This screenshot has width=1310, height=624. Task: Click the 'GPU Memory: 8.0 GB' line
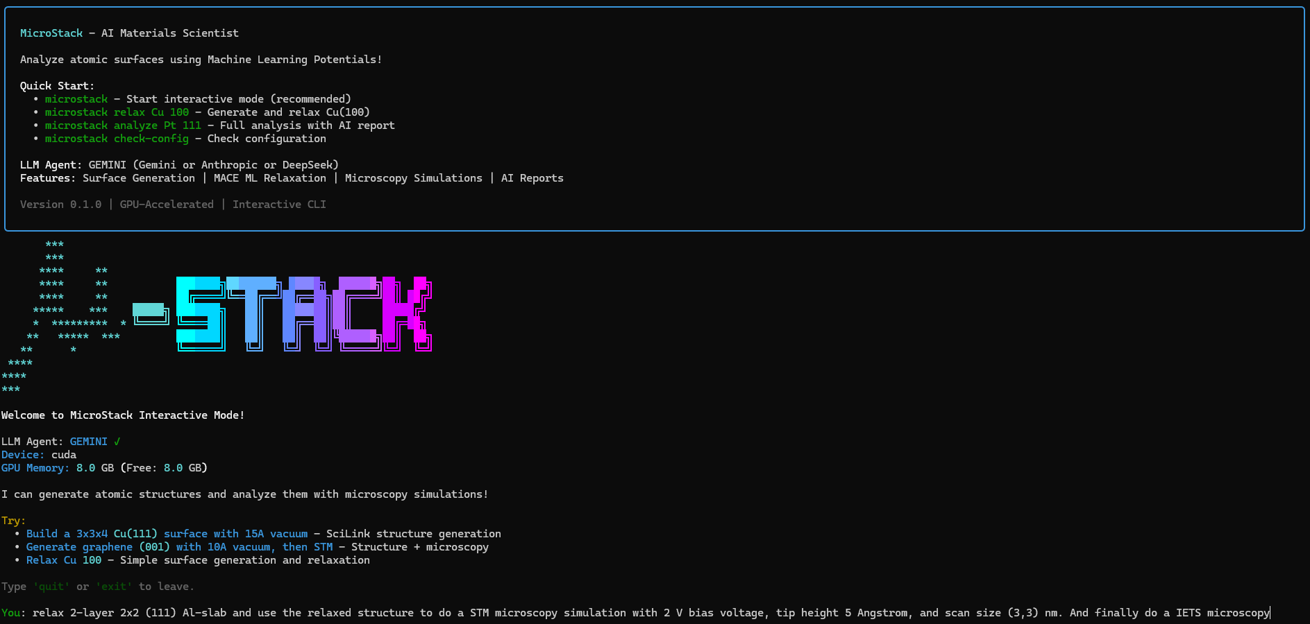pos(104,468)
